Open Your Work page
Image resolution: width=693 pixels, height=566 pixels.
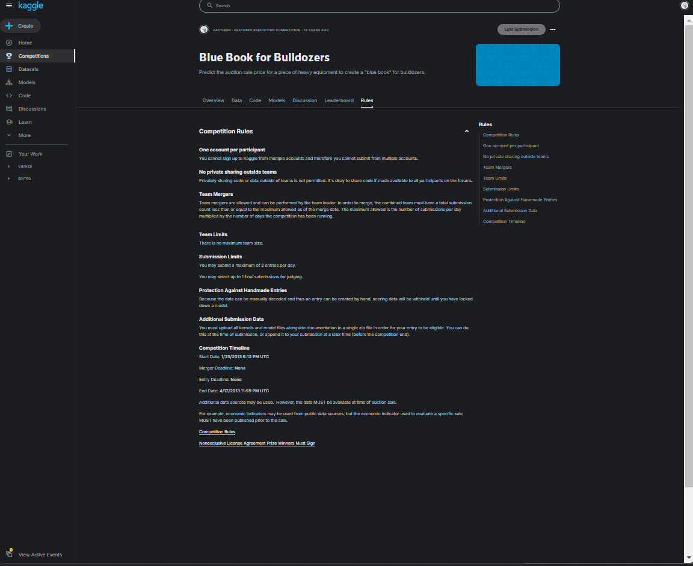[x=31, y=154]
